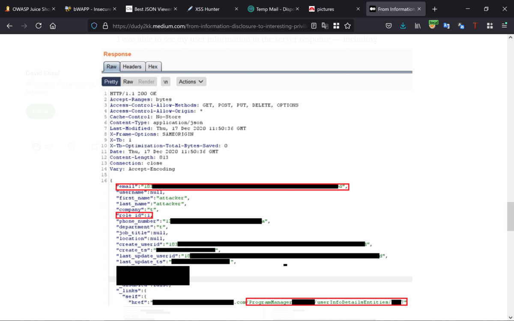Viewport: 514px width, 321px height.
Task: Restore down the browser window
Action: tap(486, 9)
